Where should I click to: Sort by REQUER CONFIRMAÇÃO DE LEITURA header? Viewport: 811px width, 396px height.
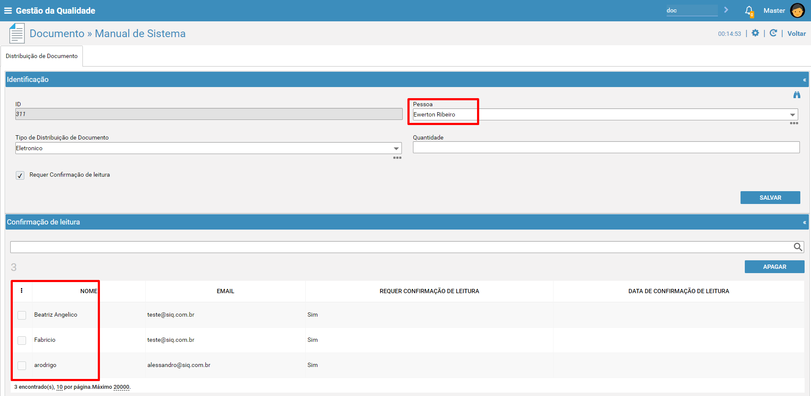pos(429,291)
